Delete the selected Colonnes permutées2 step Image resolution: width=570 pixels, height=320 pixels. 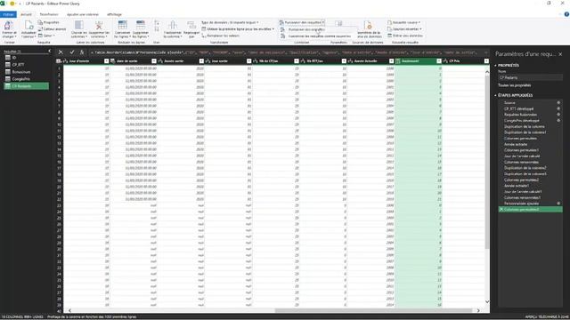(x=501, y=210)
